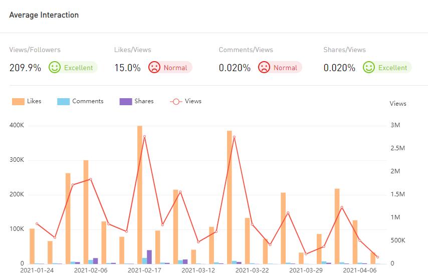Hide the Comments series using its legend text
This screenshot has height=279, width=428.
pyautogui.click(x=88, y=101)
